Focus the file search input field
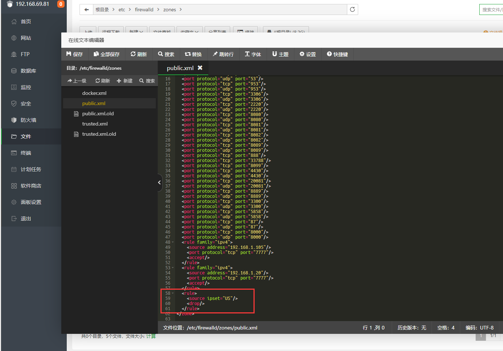503x351 pixels. (x=491, y=9)
